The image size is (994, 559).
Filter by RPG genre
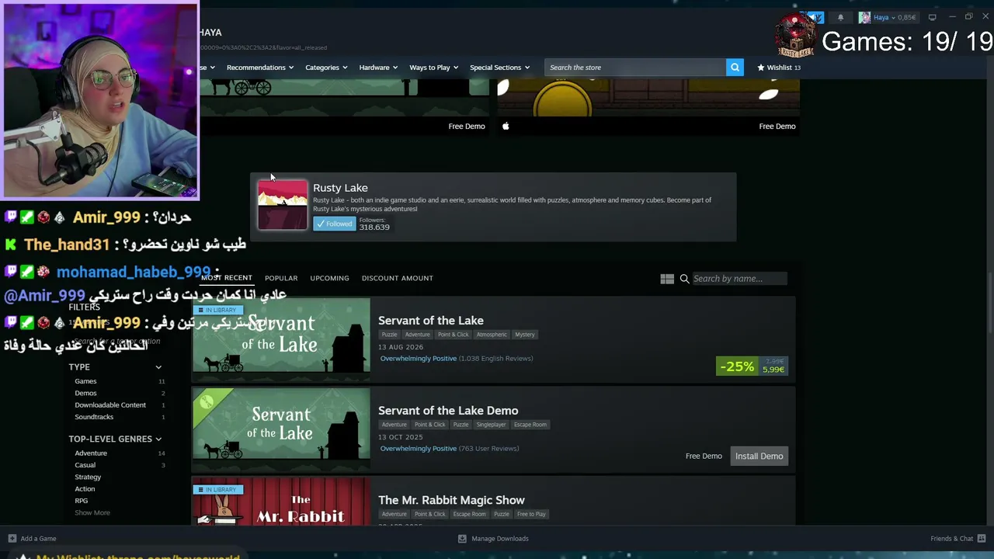point(82,501)
